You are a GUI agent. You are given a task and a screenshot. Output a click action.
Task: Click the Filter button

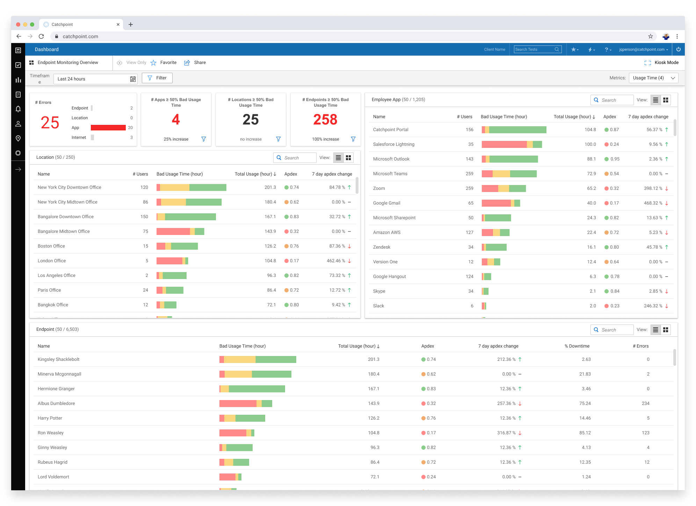157,78
